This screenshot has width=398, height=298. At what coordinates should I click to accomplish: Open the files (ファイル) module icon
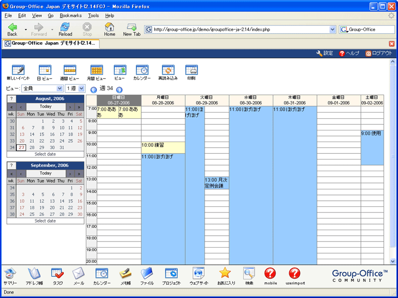147,274
